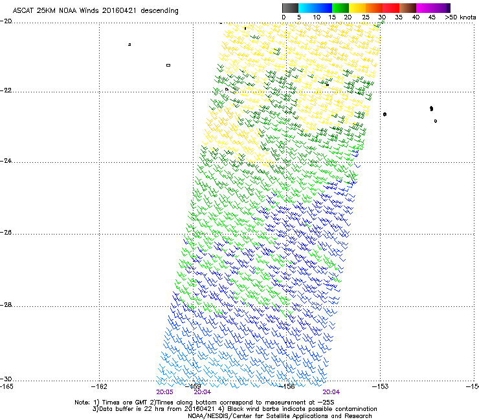Image resolution: width=479 pixels, height=420 pixels.
Task: Click the title 'ASCAT 25KM NOAA Winds 20160421 descending'
Action: [95, 11]
